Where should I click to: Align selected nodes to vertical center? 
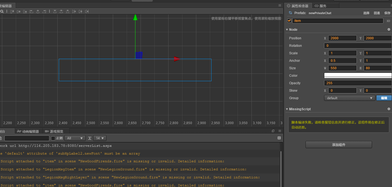pyautogui.click(x=19, y=11)
